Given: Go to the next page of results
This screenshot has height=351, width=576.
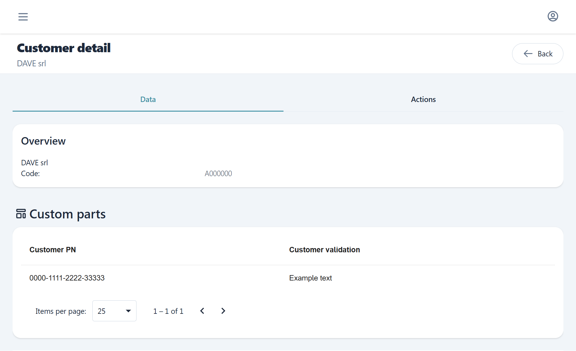Looking at the screenshot, I should (223, 311).
